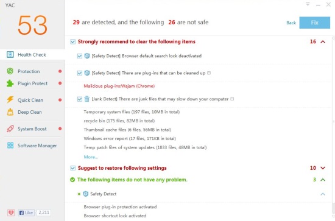Select the Quick Clean lightning icon
Screen dimensions: 335x221
tap(10, 100)
